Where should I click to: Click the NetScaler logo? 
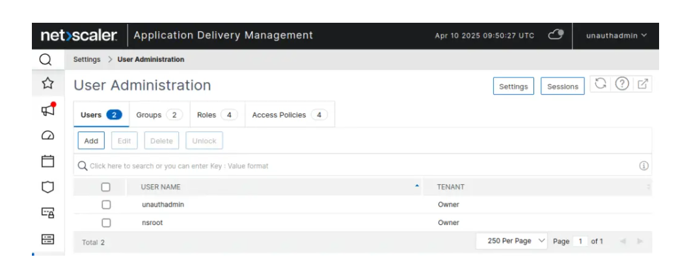(79, 35)
